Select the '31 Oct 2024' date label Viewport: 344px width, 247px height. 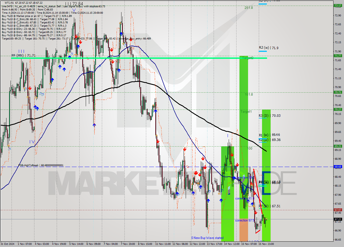[8, 244]
